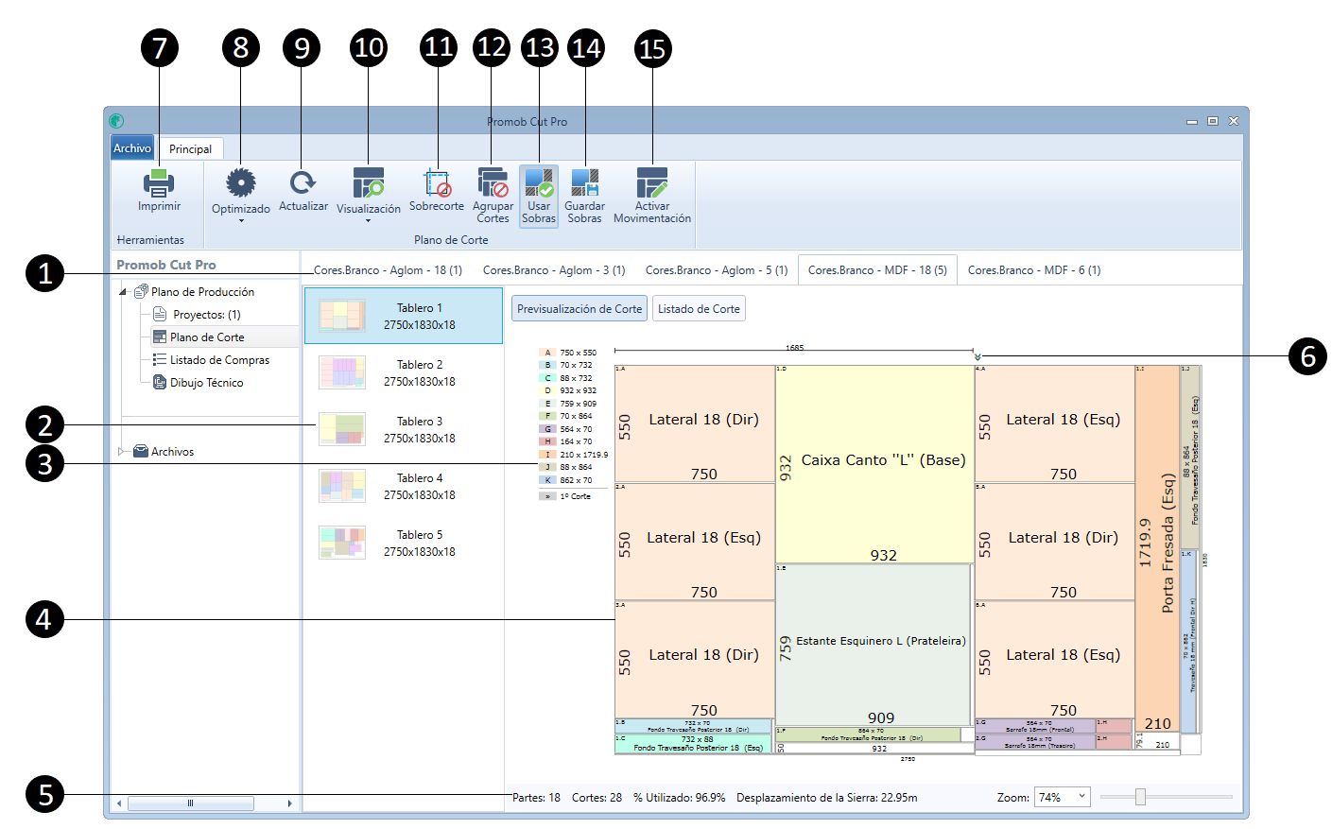Open tab Cores.Branco - MDF - 6 (1)
The image size is (1332, 829).
coord(1034,270)
